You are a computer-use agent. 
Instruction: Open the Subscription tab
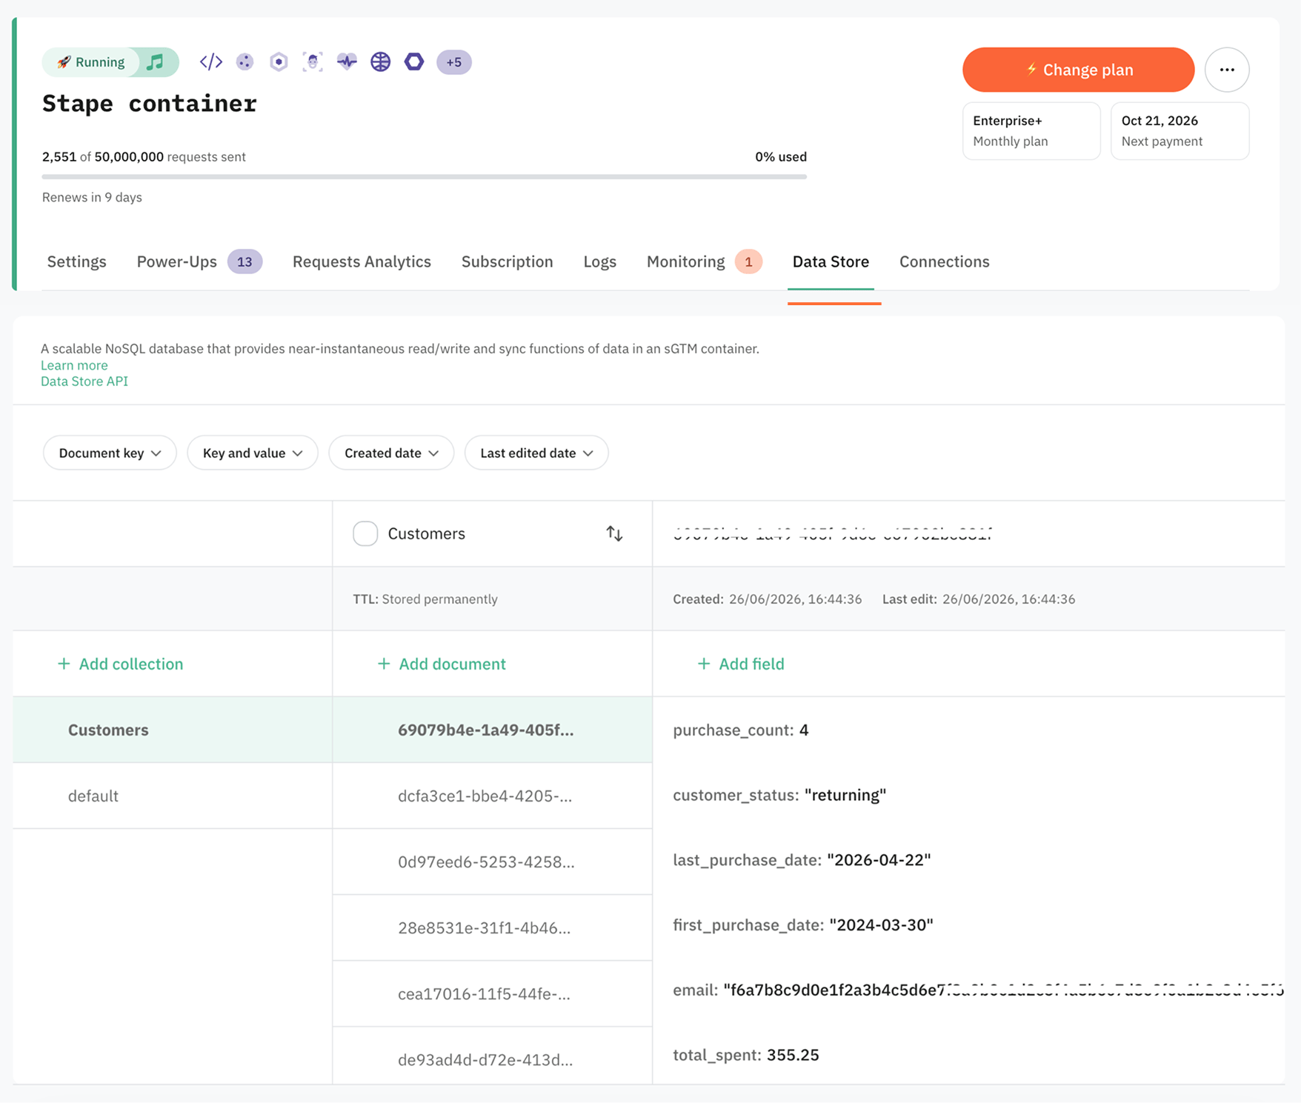(x=508, y=261)
